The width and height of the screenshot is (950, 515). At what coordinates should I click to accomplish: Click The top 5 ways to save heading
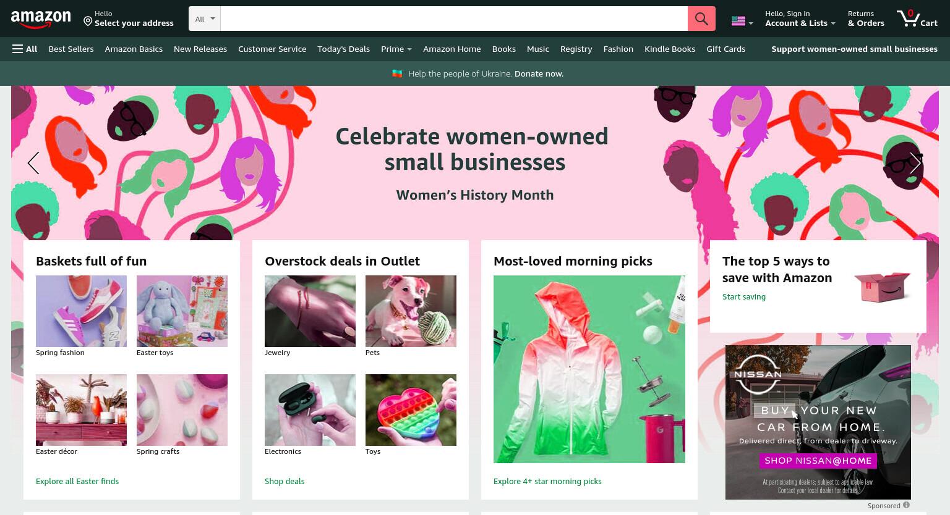click(x=777, y=269)
